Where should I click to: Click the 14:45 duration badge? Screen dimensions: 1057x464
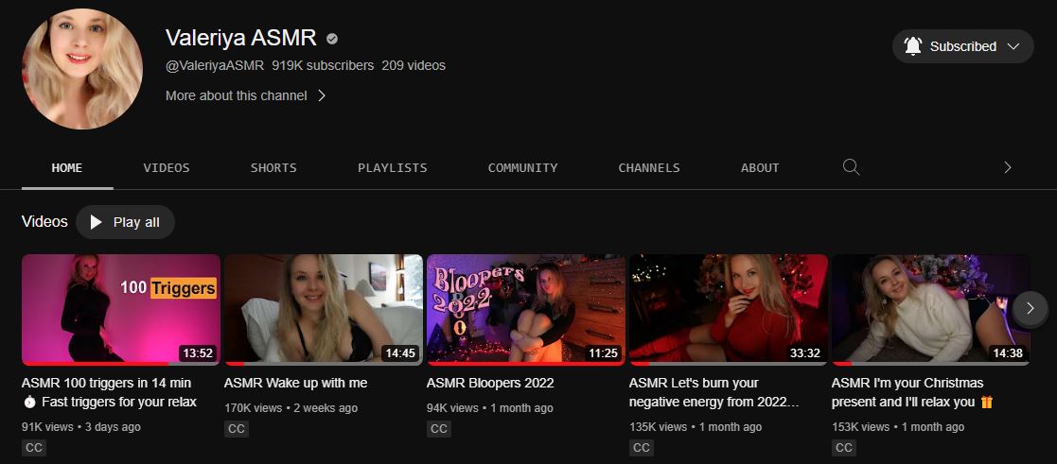(x=400, y=352)
